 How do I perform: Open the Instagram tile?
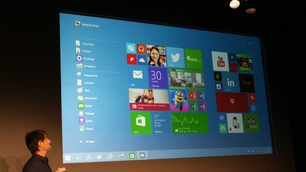(219, 86)
